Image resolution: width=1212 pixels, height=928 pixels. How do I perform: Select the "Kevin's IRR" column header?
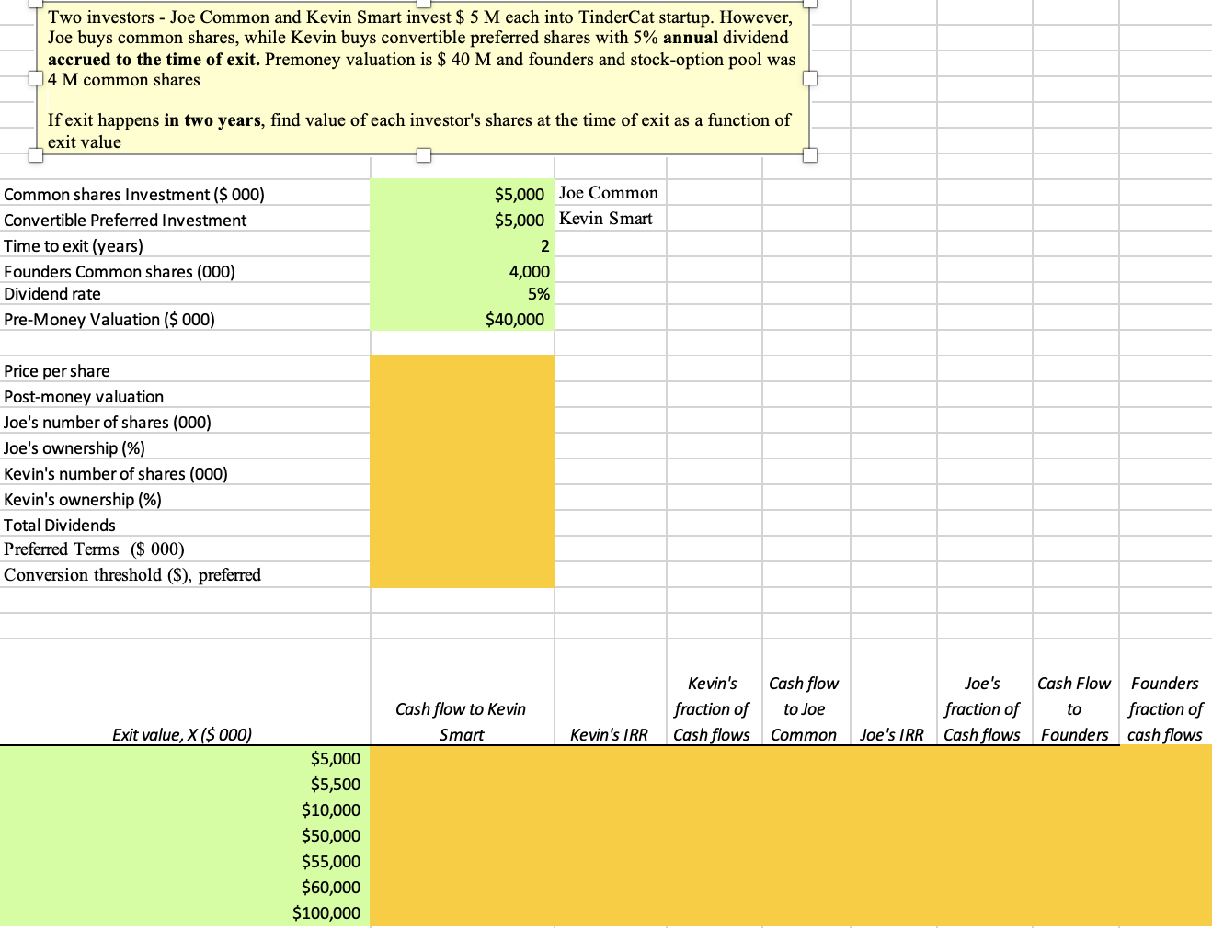[609, 735]
